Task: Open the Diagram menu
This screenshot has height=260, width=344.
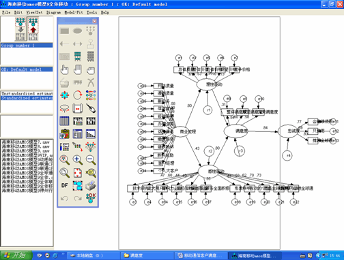Action: point(53,12)
